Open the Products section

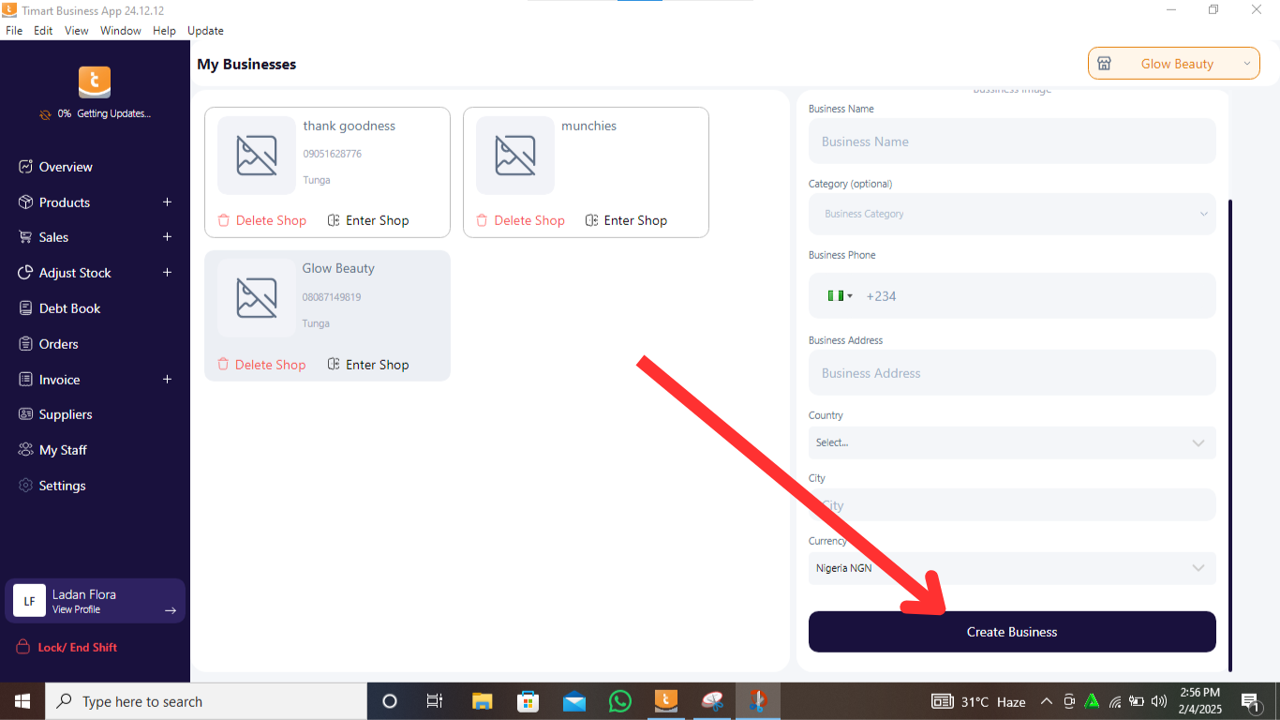click(x=65, y=202)
